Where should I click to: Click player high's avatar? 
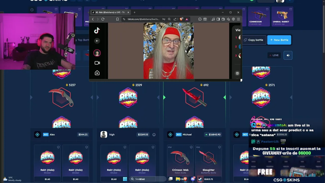coord(104,134)
